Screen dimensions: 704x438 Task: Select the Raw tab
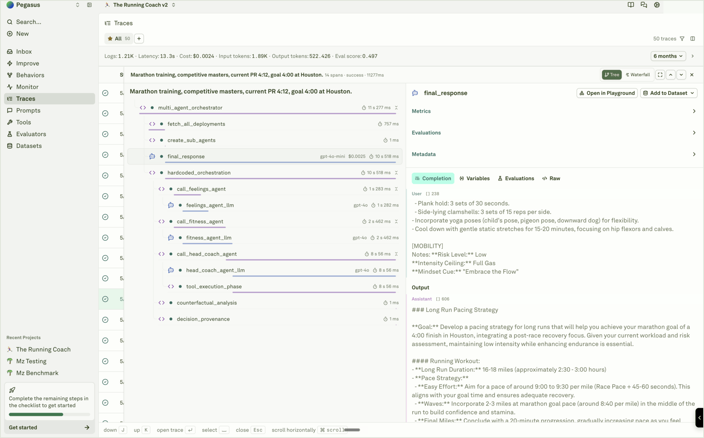[x=551, y=178]
